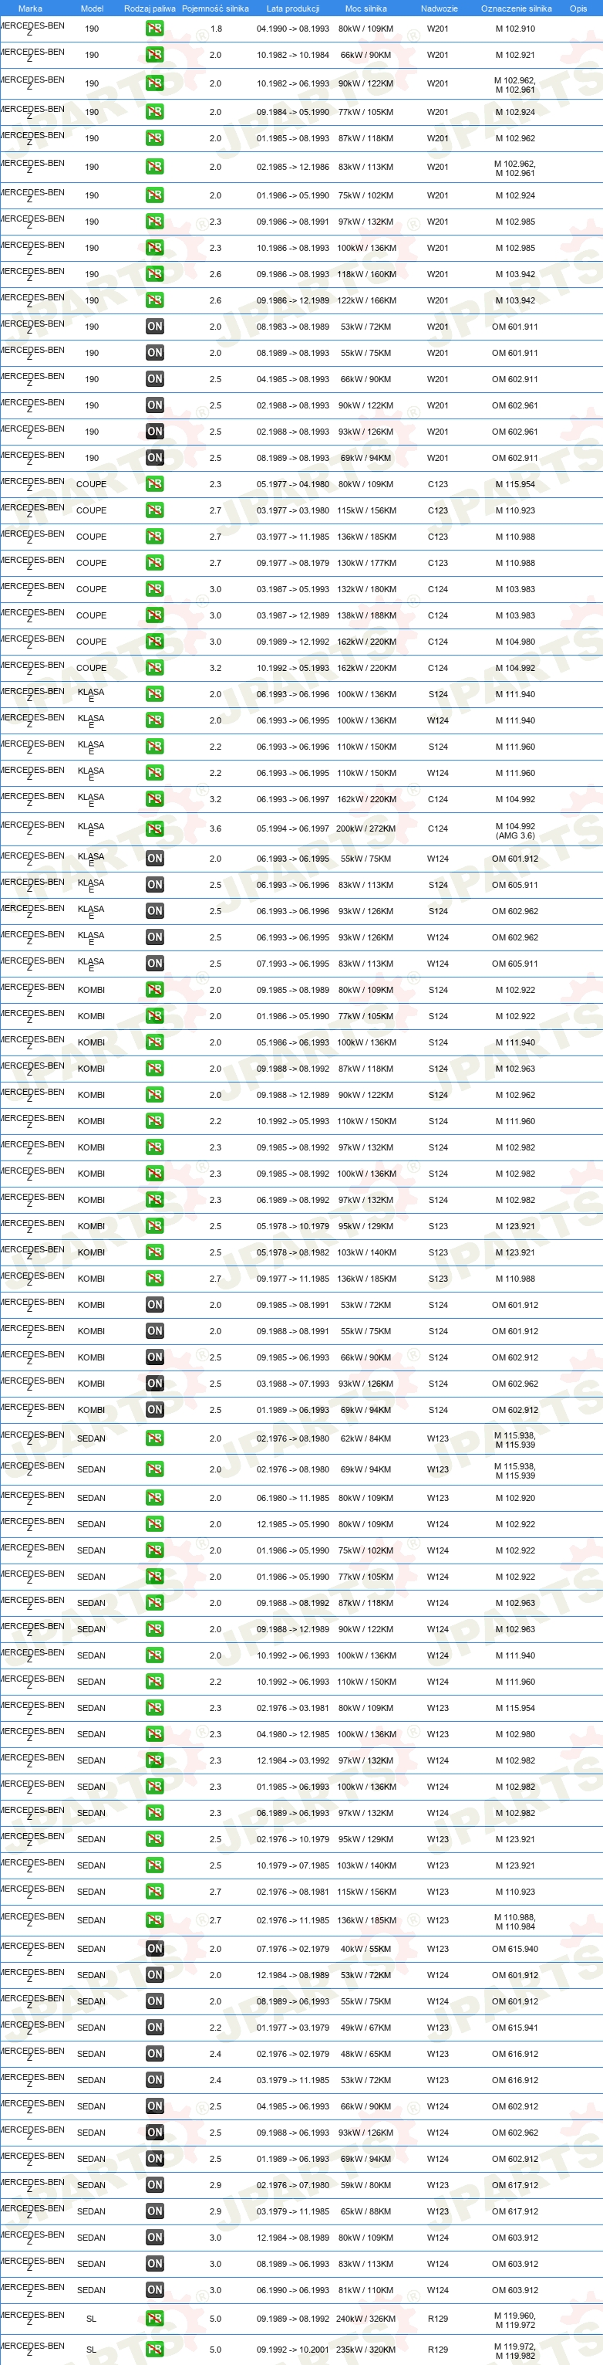This screenshot has width=603, height=2365.
Task: Click the Moc silnika column header
Action: [x=366, y=8]
